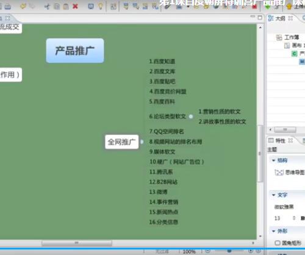The width and height of the screenshot is (305, 255).
Task: Click the red X delete icon in toolbar
Action: 76,7
